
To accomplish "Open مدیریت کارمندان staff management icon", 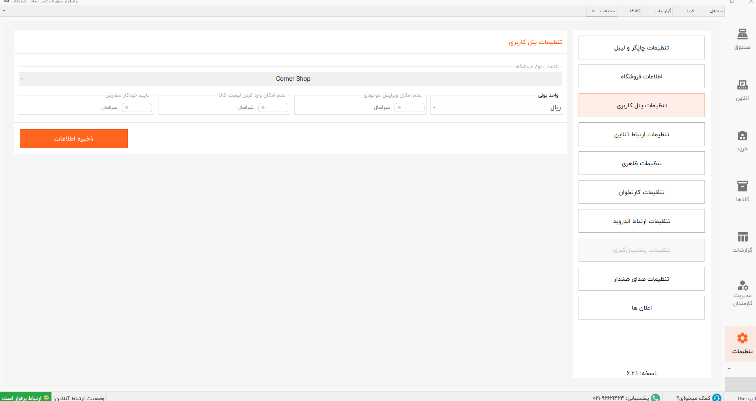I will point(742,293).
